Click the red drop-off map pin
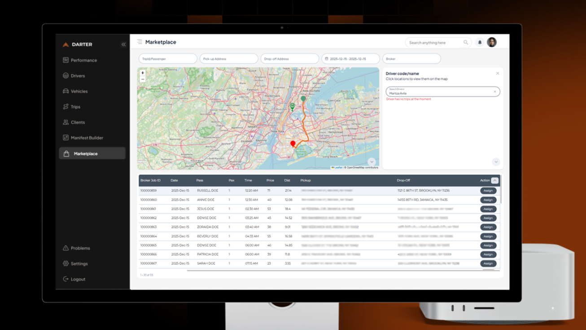This screenshot has height=330, width=586. (x=293, y=144)
